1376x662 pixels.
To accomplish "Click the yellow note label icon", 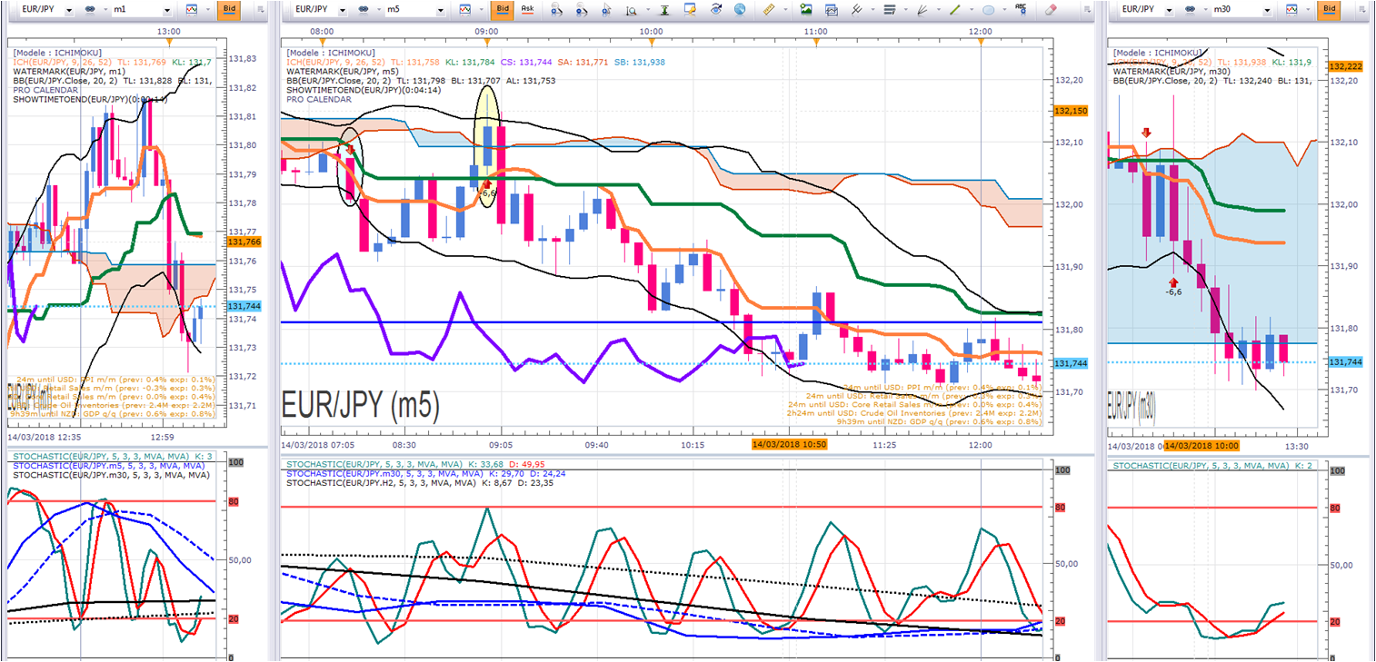I will (690, 10).
